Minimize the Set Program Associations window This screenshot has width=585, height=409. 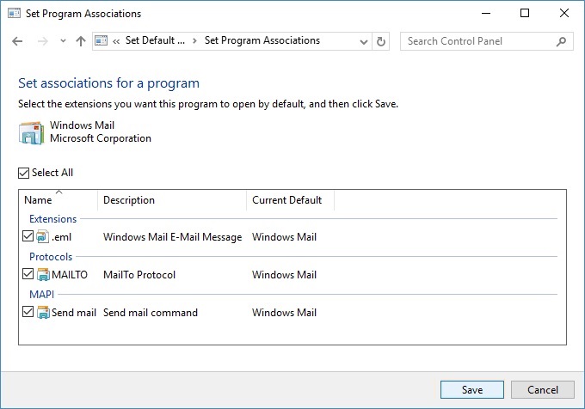(486, 14)
